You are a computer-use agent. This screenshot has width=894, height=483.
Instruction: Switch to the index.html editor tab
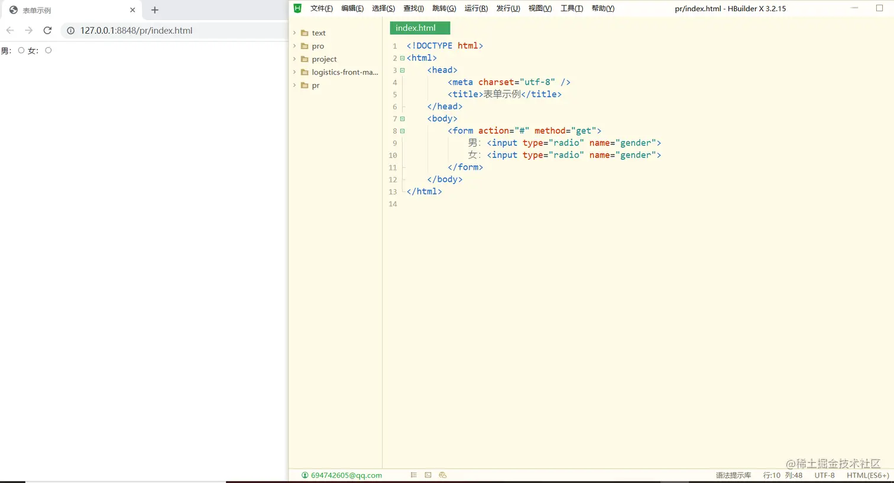click(420, 28)
